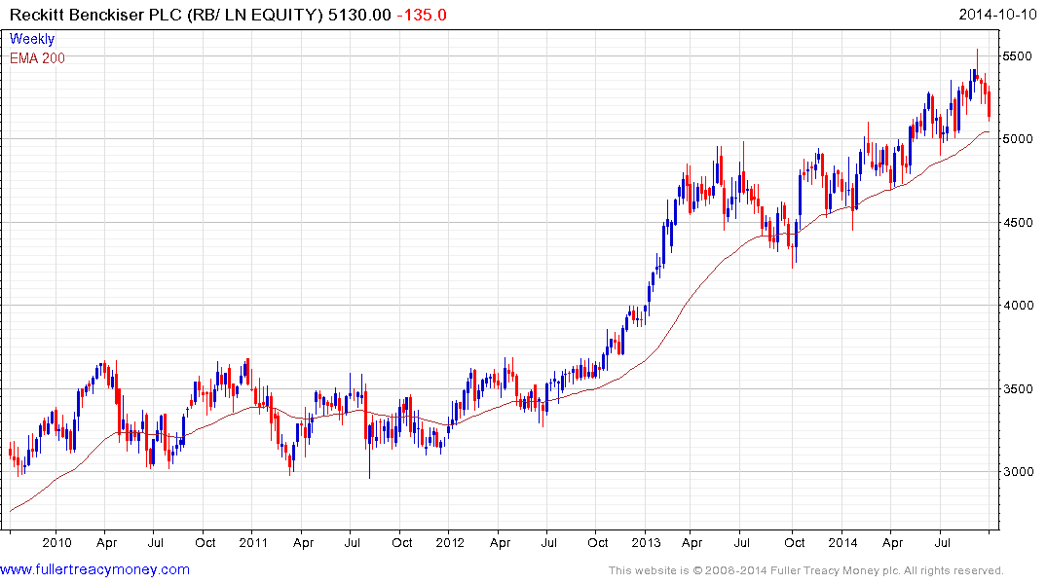The width and height of the screenshot is (1047, 584).
Task: Select the 2010 year marker on time axis
Action: 56,543
